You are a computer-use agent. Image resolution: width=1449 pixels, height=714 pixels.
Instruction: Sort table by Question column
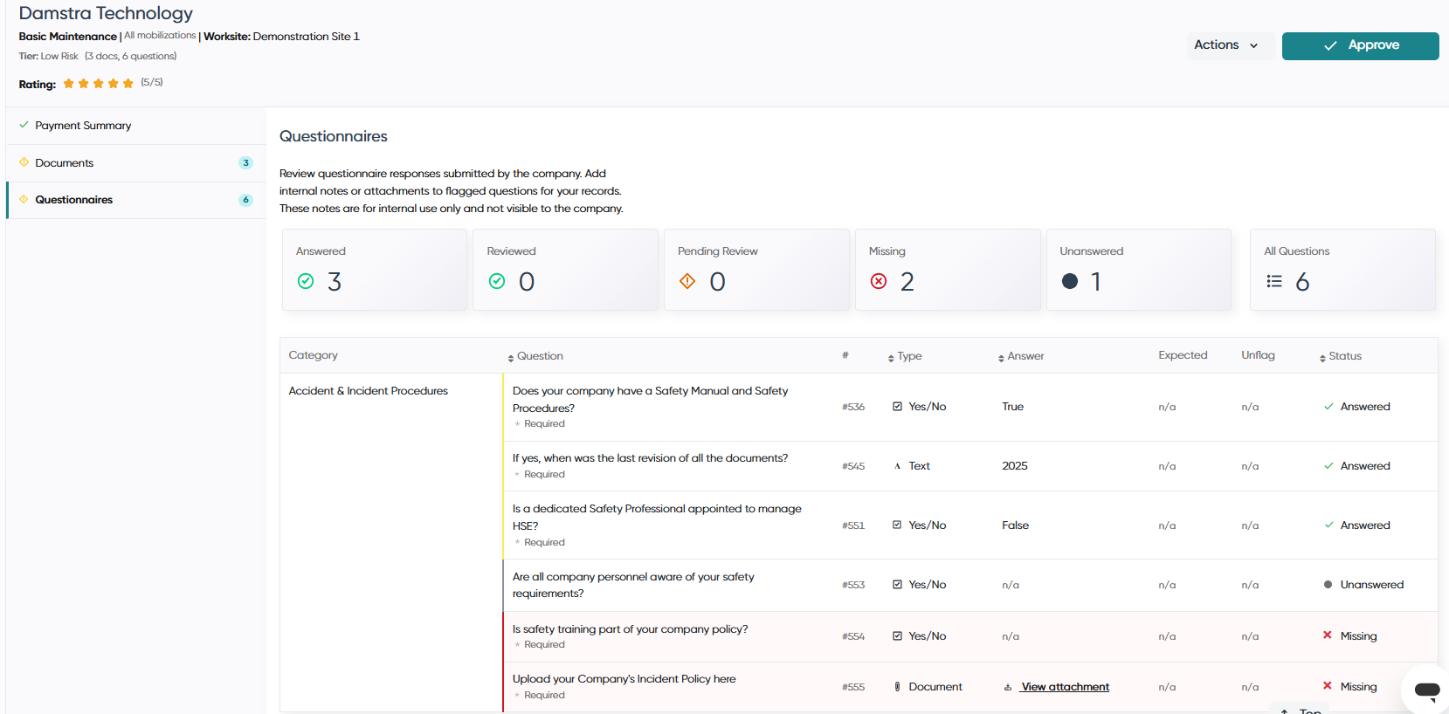tap(535, 356)
